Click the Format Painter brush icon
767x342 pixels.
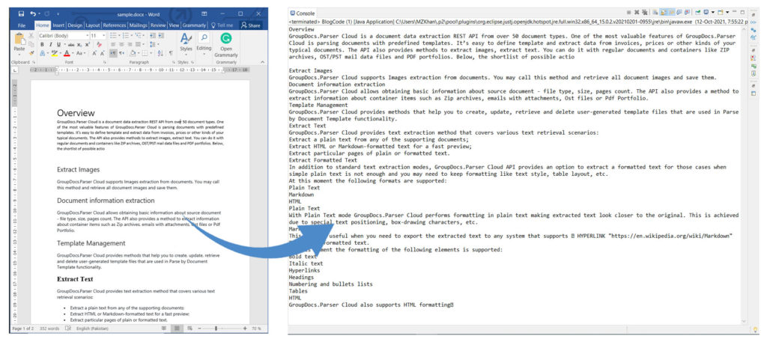32,53
